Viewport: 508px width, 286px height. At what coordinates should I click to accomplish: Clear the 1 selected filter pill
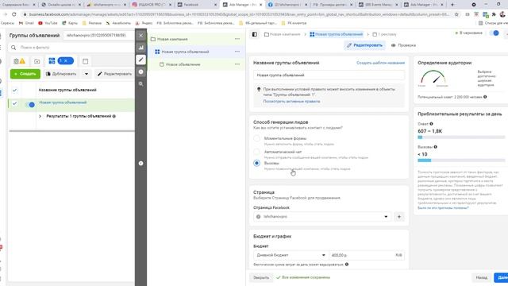coord(65,61)
